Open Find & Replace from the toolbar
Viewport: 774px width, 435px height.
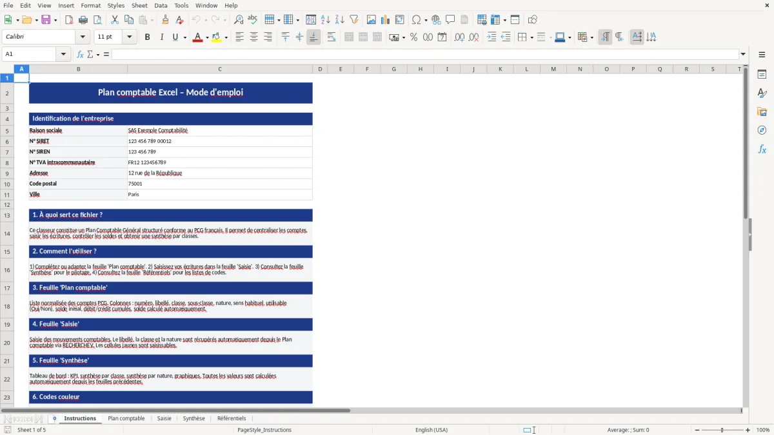click(239, 20)
